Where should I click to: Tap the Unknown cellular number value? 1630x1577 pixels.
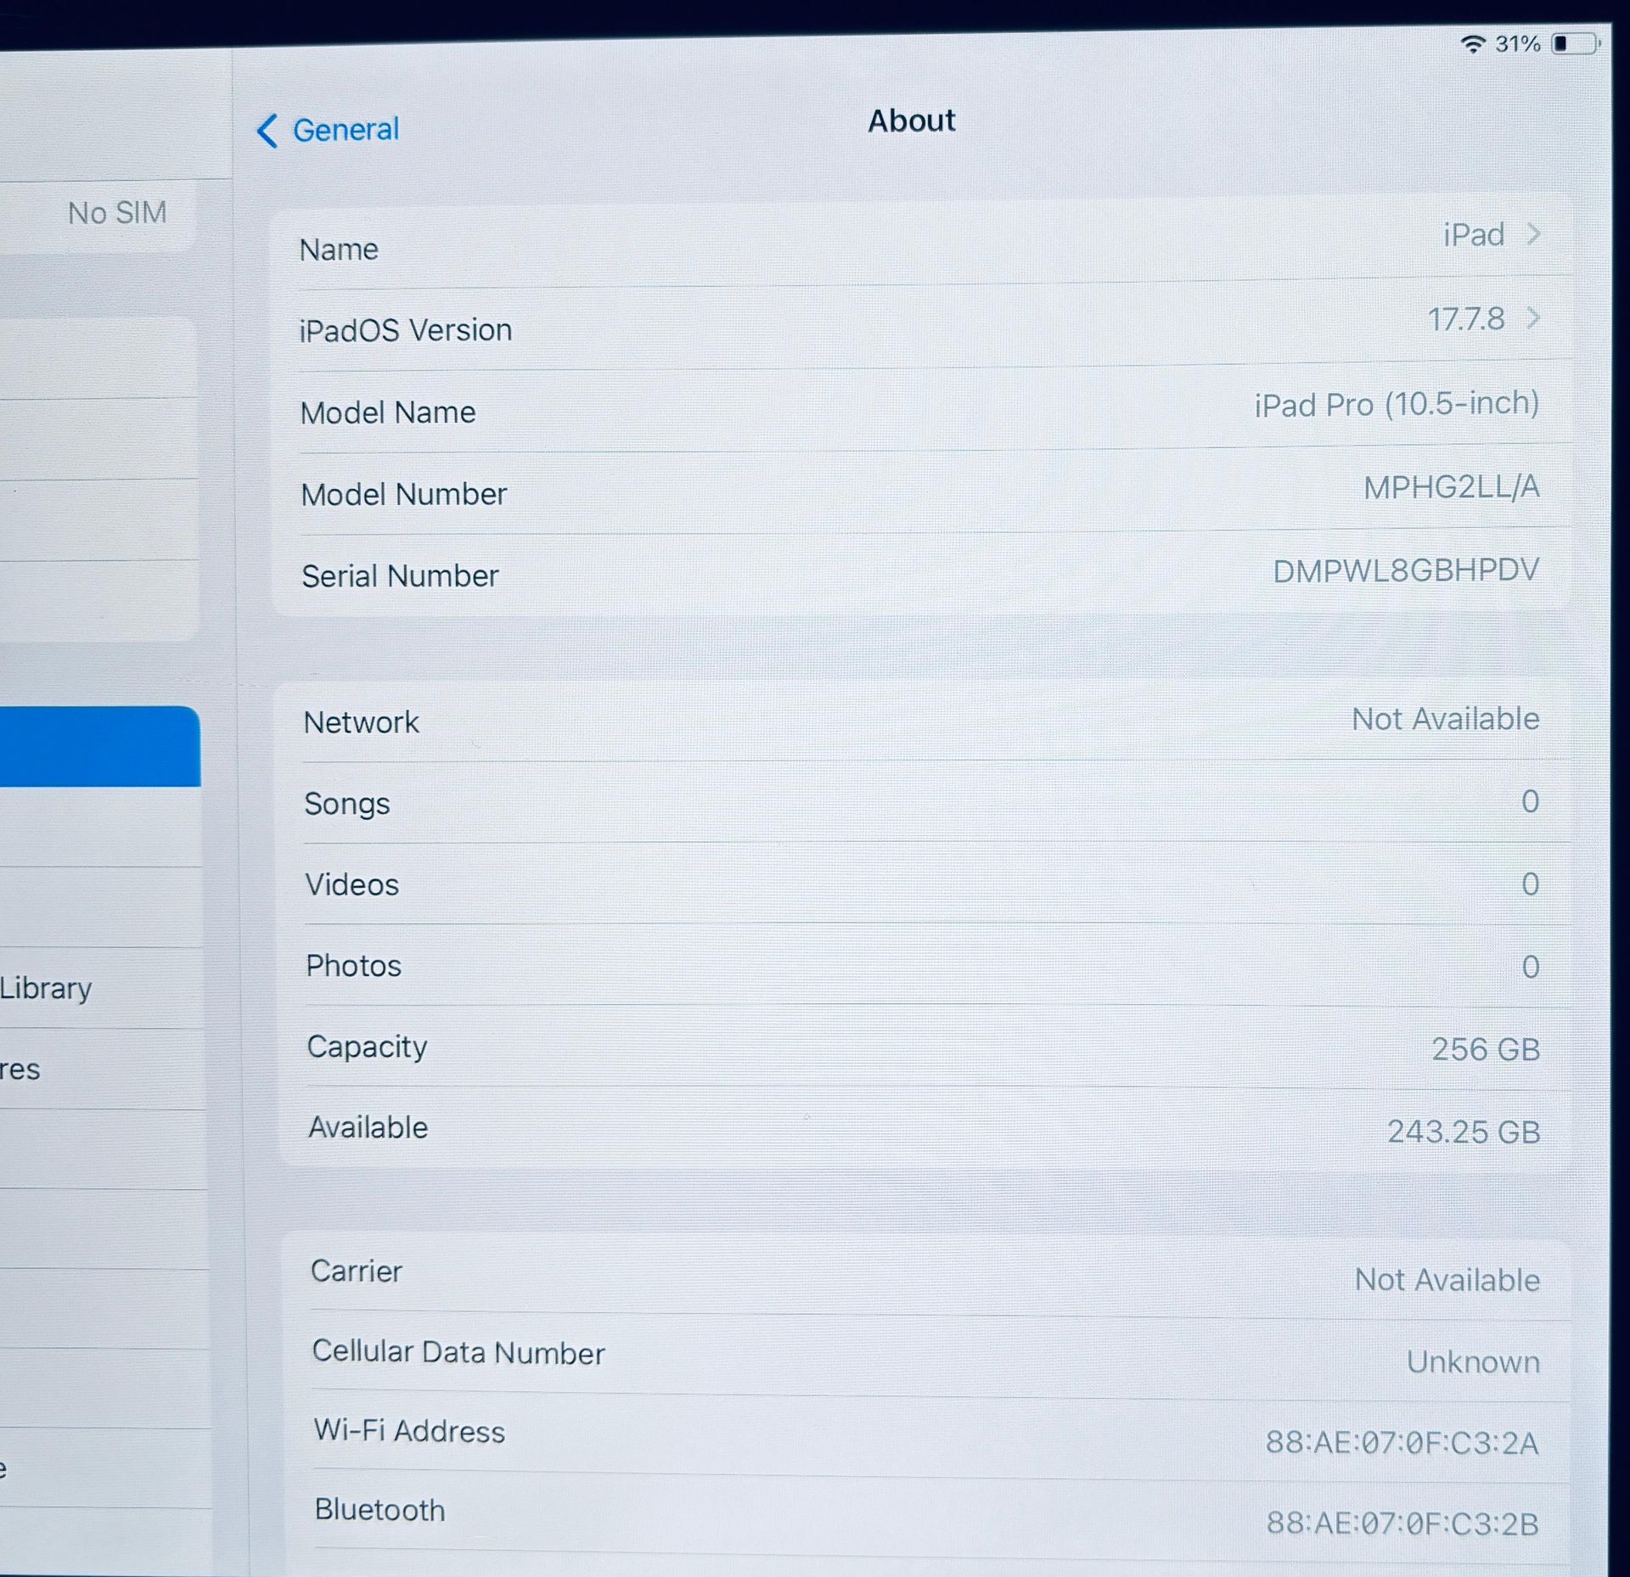(x=1474, y=1362)
